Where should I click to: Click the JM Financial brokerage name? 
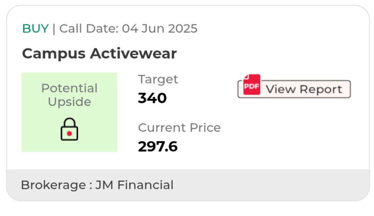(x=134, y=185)
